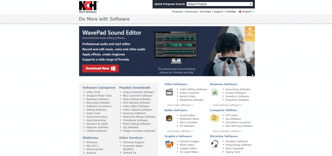Open the Support menu item
The height and width of the screenshot is (156, 332).
tap(219, 12)
